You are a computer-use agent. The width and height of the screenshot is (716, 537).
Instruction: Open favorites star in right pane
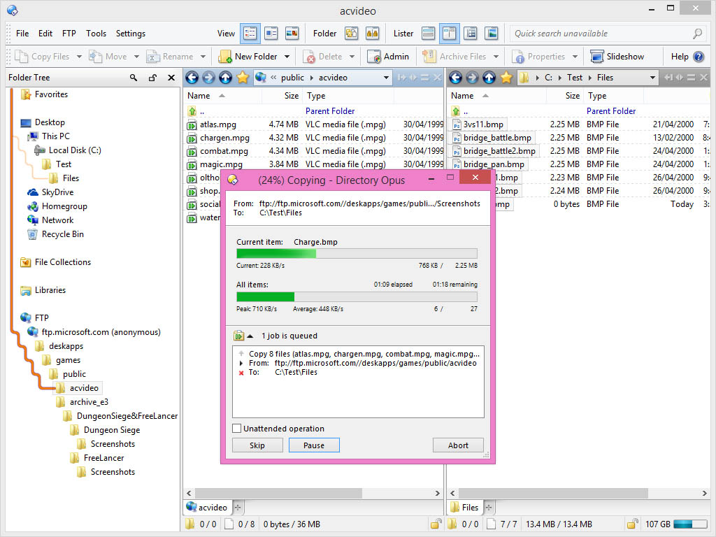point(506,78)
